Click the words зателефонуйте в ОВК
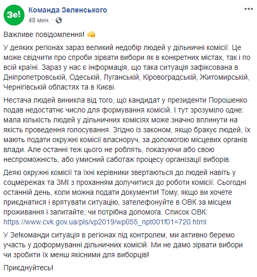This screenshot has height=277, width=257. point(159,202)
